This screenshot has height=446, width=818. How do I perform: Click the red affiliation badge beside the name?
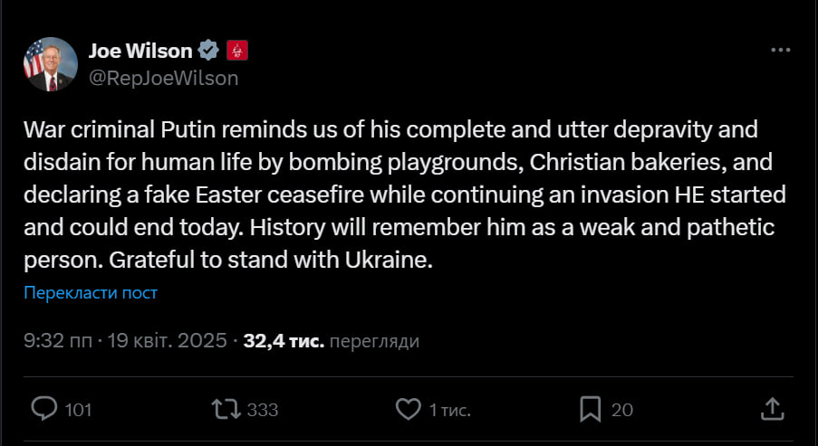click(236, 51)
